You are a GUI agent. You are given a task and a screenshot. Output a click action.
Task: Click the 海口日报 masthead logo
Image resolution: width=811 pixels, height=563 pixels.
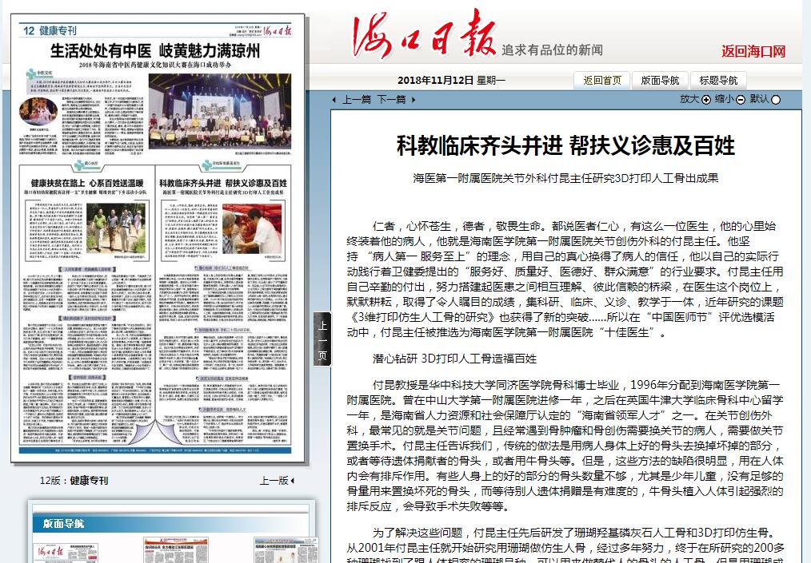pos(424,34)
